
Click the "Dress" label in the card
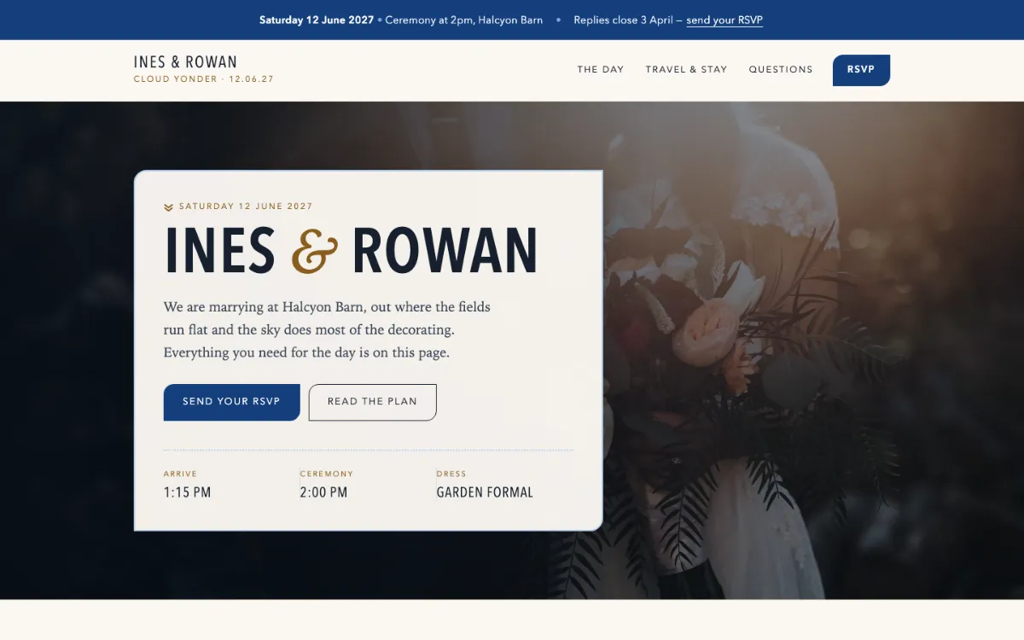point(451,474)
